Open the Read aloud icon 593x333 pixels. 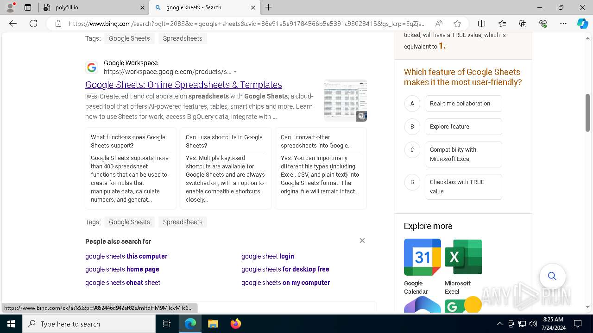pos(439,24)
